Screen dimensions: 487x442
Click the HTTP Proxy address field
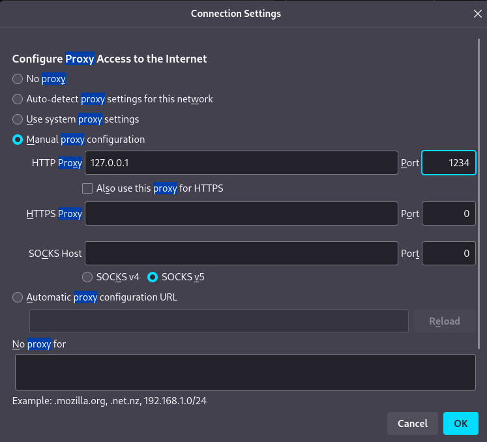pyautogui.click(x=241, y=163)
